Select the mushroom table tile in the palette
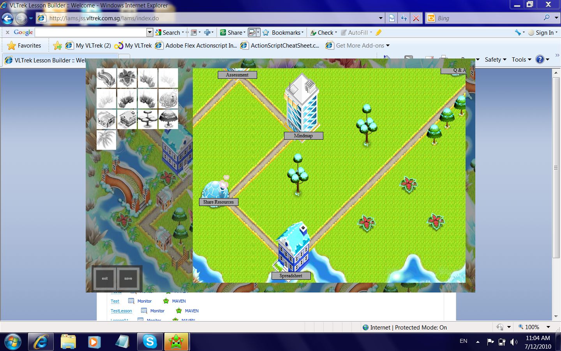This screenshot has height=351, width=561. tap(148, 119)
